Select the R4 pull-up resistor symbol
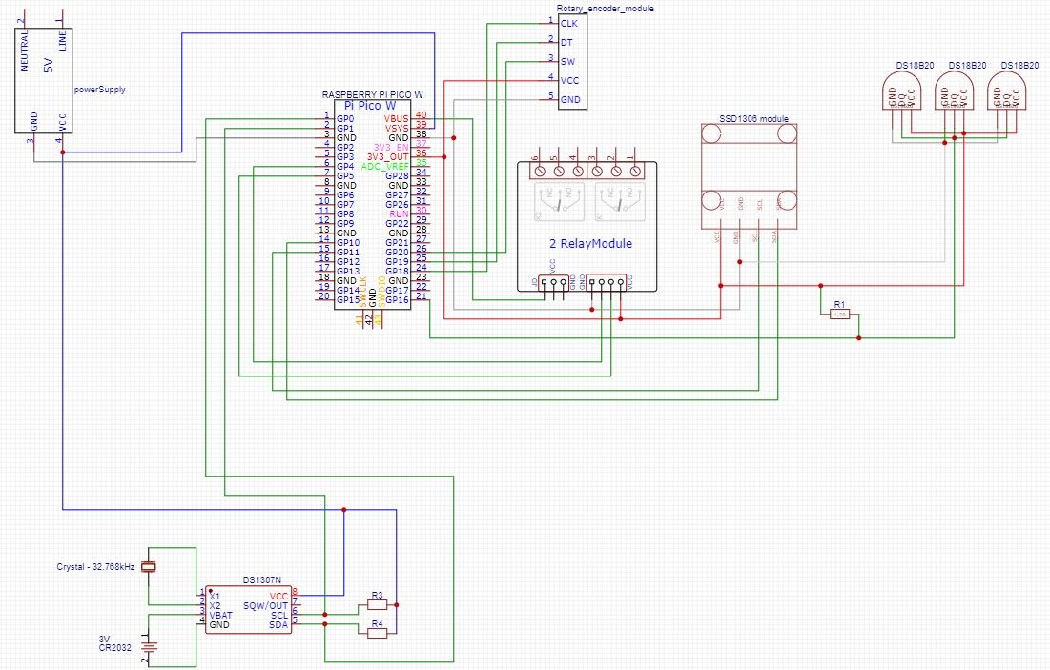 [377, 633]
